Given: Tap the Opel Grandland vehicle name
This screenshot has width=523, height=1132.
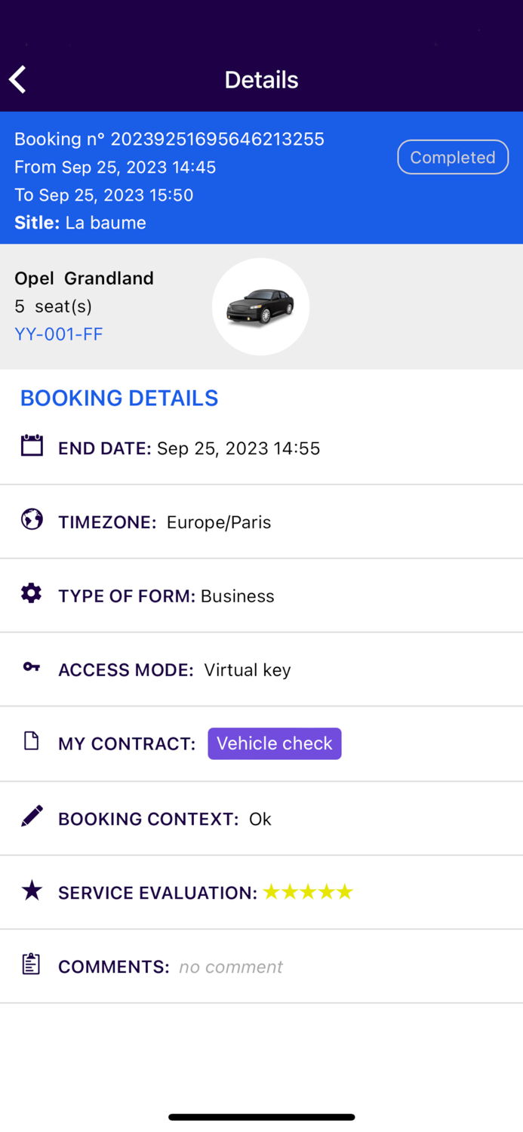Looking at the screenshot, I should tap(84, 278).
